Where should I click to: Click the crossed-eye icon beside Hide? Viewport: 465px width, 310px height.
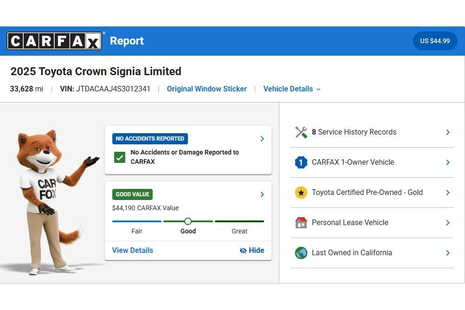click(x=243, y=251)
